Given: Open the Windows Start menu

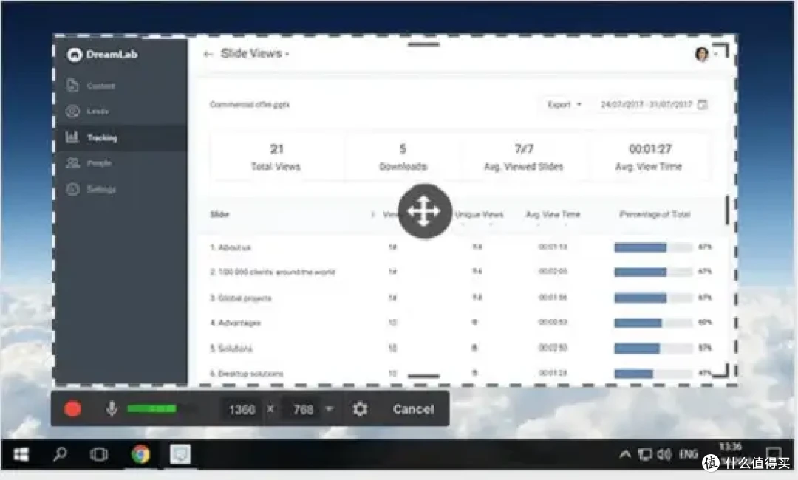Looking at the screenshot, I should tap(21, 454).
